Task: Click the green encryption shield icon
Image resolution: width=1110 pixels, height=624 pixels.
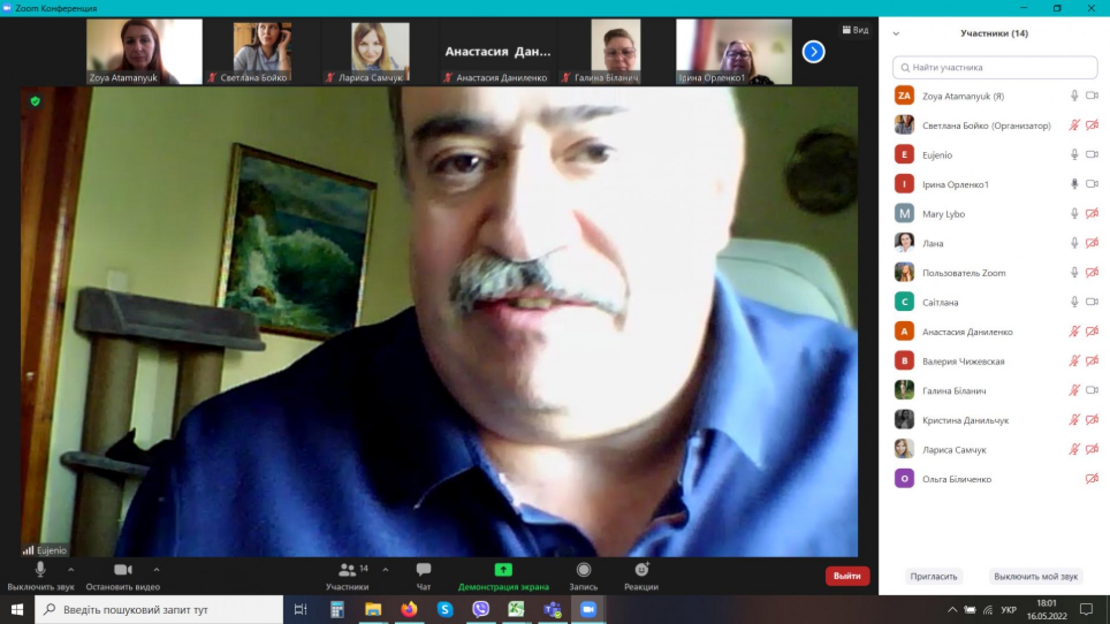Action: pyautogui.click(x=35, y=102)
